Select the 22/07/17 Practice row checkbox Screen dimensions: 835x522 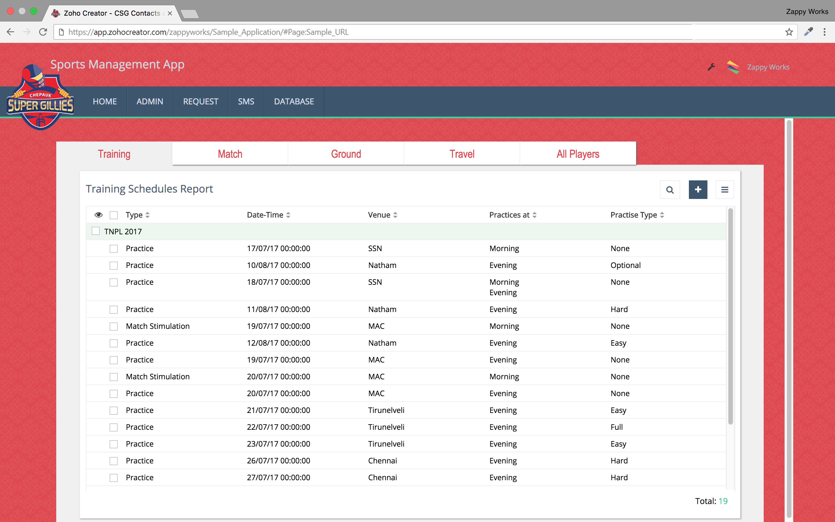coord(114,427)
